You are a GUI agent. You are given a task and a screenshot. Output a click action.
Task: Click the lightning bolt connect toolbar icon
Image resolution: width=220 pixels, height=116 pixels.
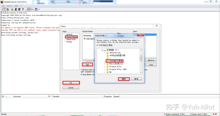tap(4, 9)
